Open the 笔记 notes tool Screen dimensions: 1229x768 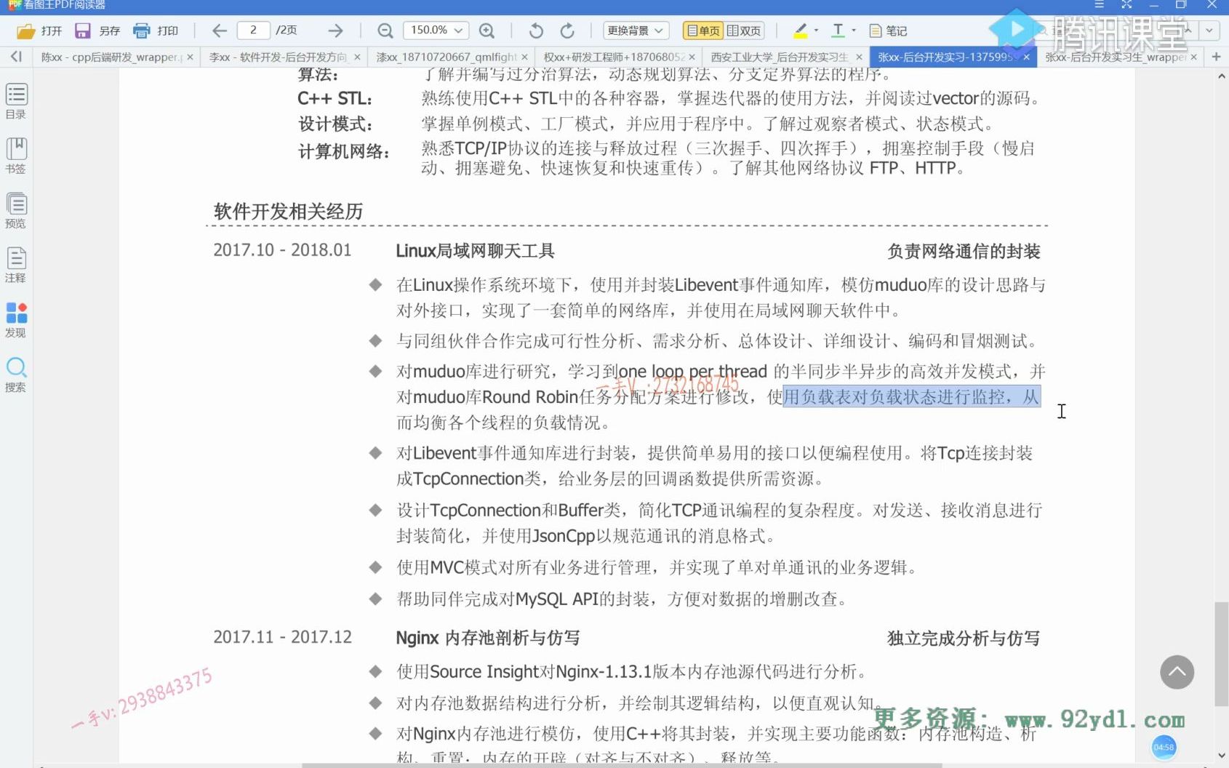pyautogui.click(x=888, y=31)
